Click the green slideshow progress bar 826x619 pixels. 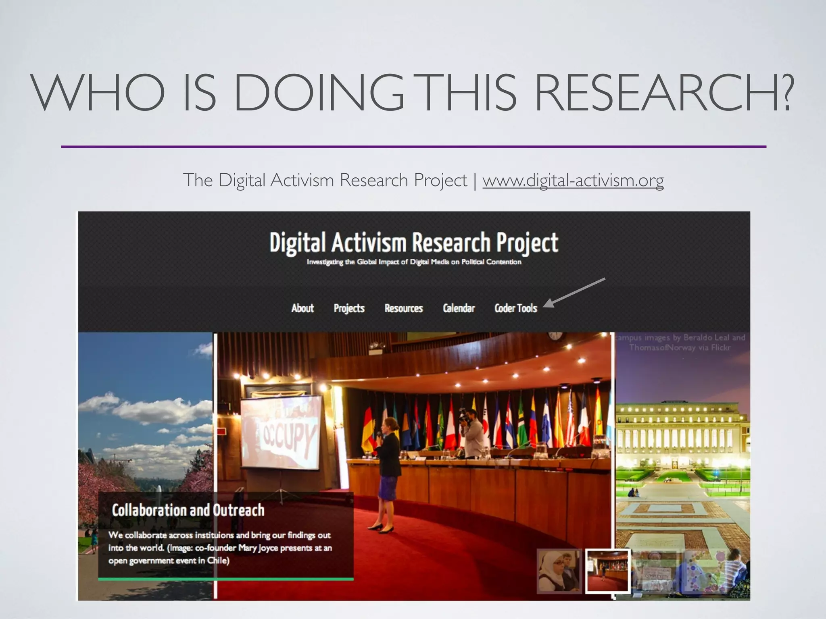[226, 579]
